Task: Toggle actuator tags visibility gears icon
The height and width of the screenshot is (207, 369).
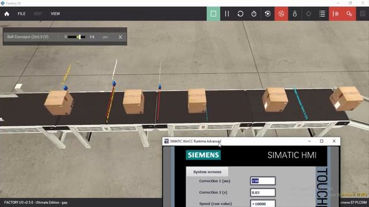Action: pyautogui.click(x=349, y=14)
